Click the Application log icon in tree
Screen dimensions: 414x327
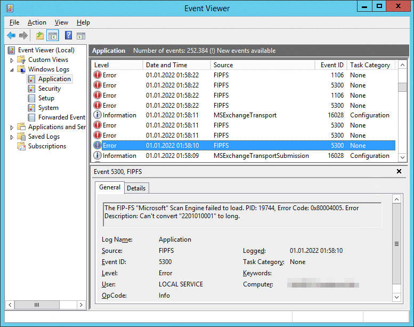pyautogui.click(x=31, y=79)
